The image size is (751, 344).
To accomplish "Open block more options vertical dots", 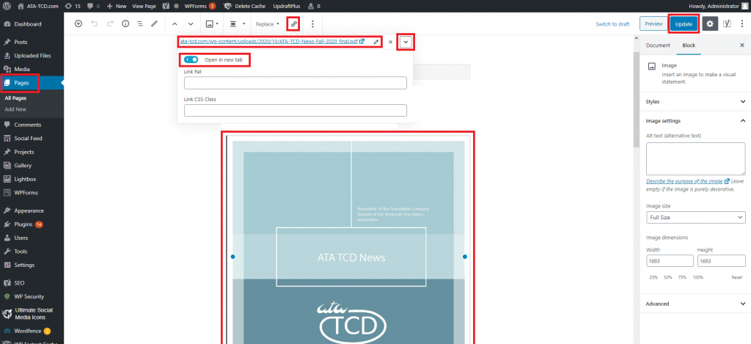I will (313, 24).
